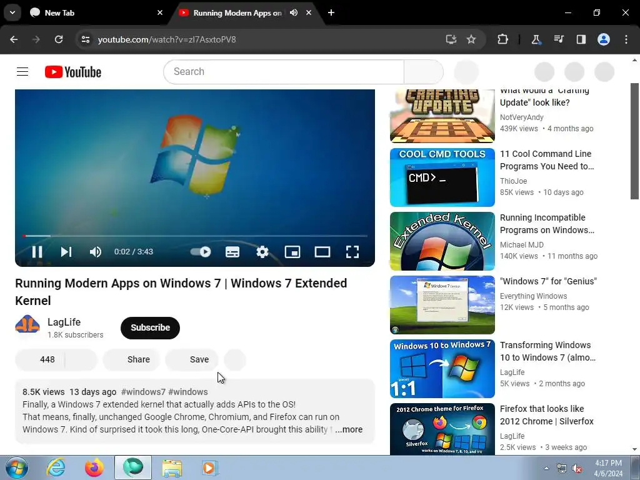Launch Firefox from taskbar
The image size is (640, 480).
[x=94, y=467]
